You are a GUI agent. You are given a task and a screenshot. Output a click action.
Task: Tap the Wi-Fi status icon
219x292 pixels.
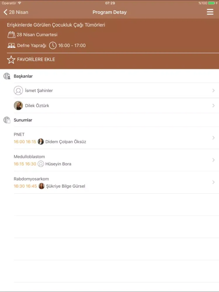pos(19,3)
